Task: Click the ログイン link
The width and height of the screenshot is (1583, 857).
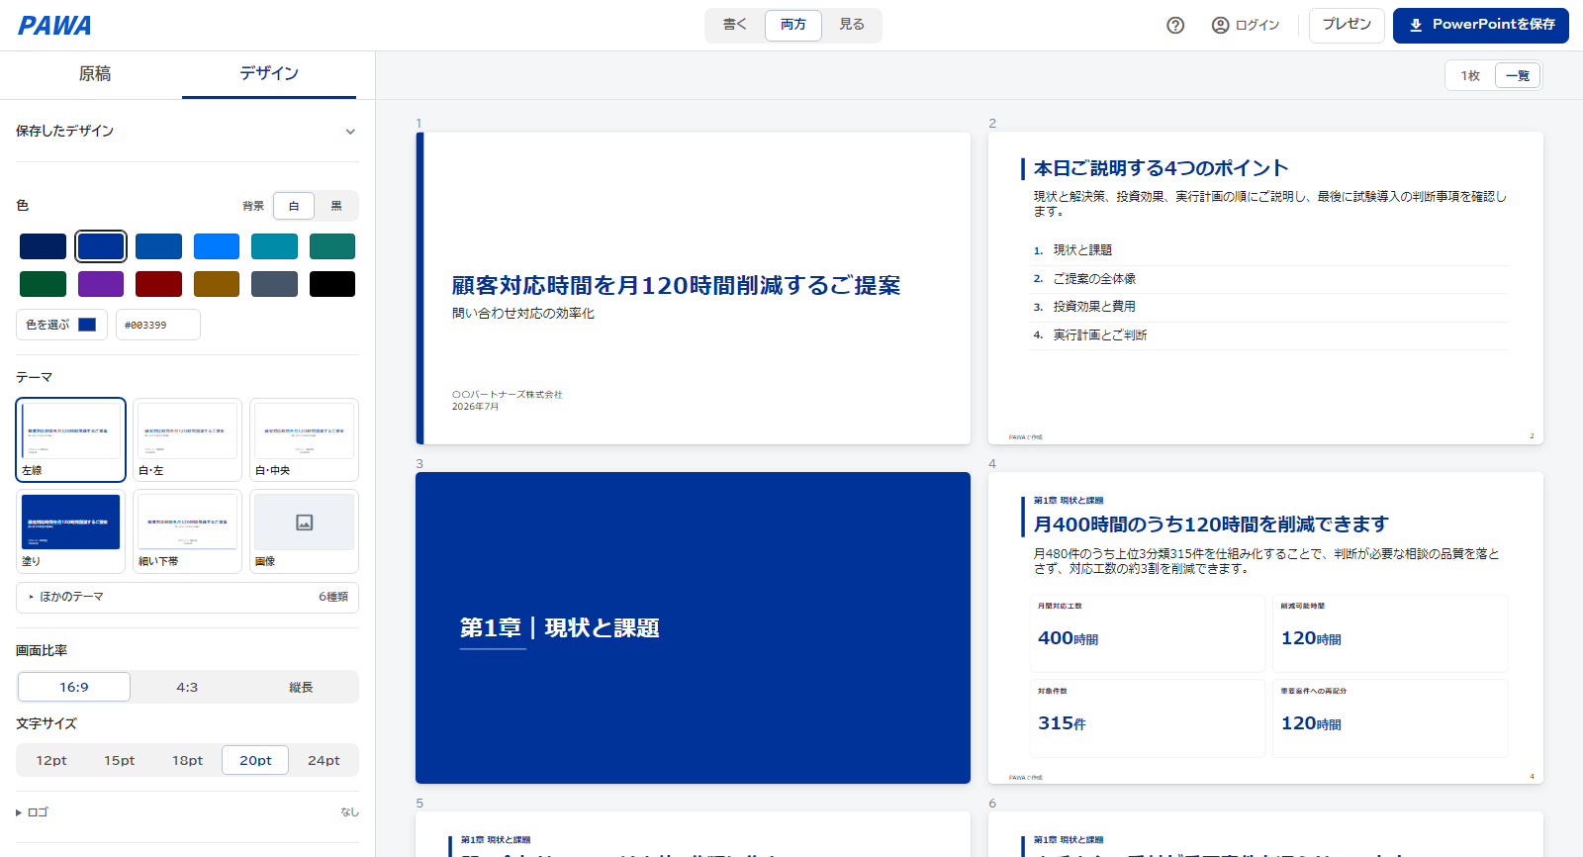Action: [x=1257, y=26]
